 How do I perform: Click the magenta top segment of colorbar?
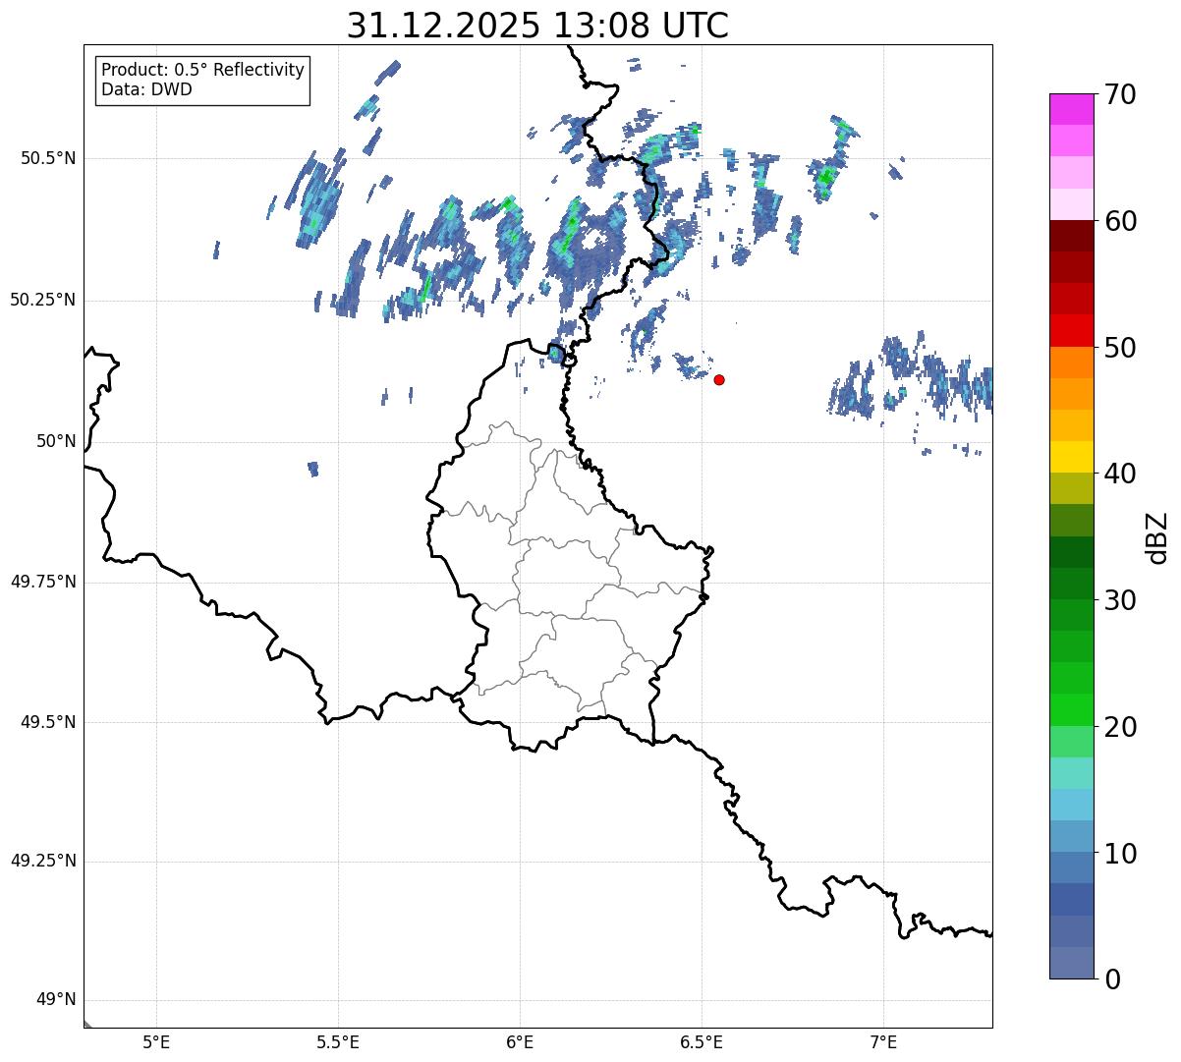1072,109
